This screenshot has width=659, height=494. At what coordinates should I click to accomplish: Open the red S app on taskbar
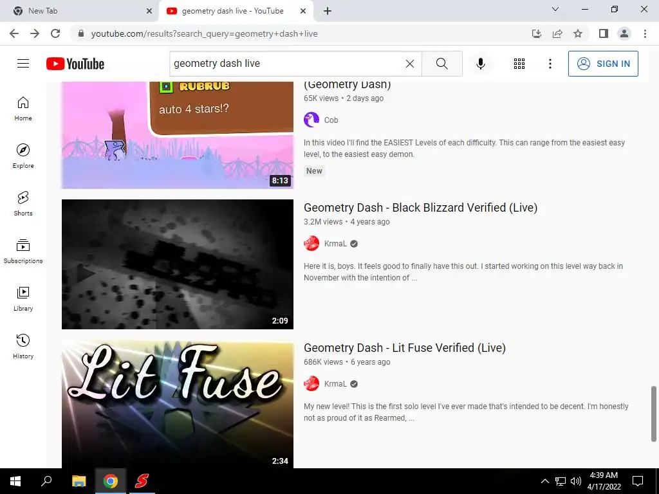tap(142, 481)
